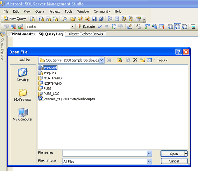Open the main toolbar options arrow
198x171 pixels.
point(144,21)
